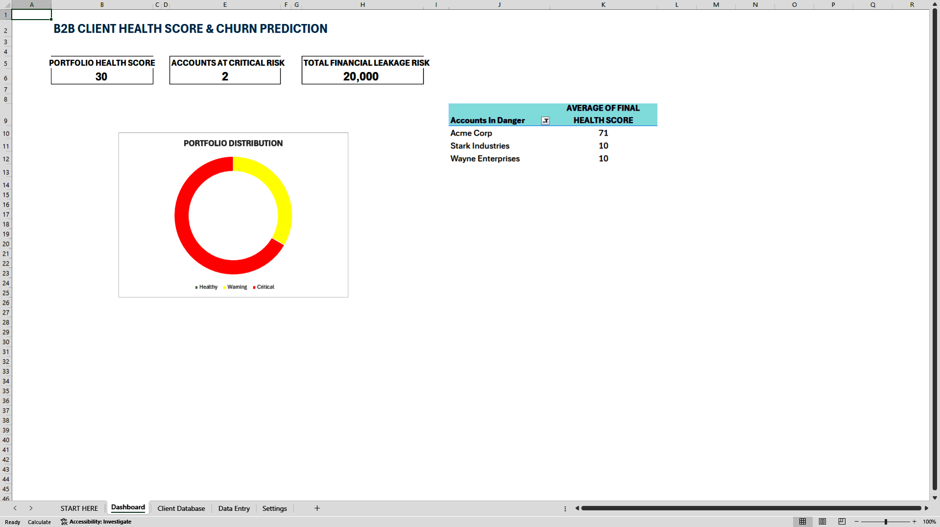
Task: Click the sheet tab bar options dots
Action: [565, 508]
